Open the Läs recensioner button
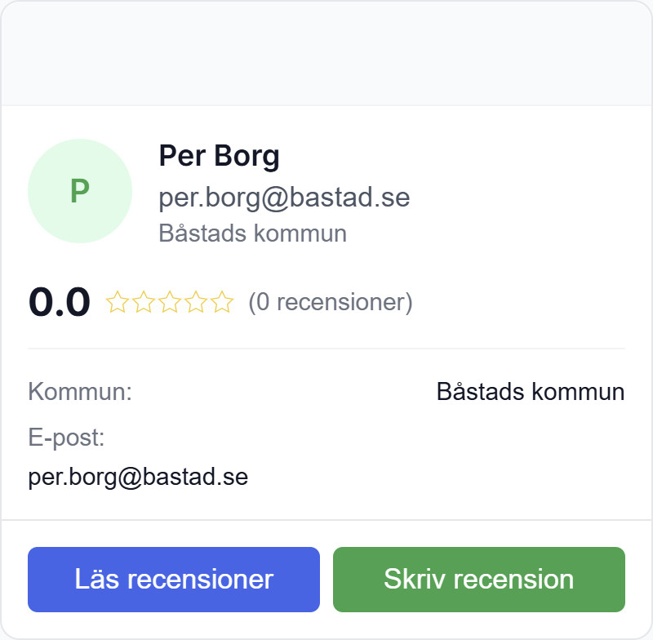Image resolution: width=653 pixels, height=640 pixels. tap(174, 580)
